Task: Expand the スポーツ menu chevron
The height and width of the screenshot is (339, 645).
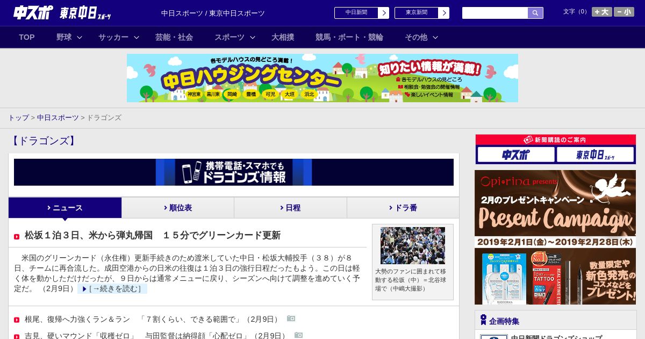Action: 253,37
